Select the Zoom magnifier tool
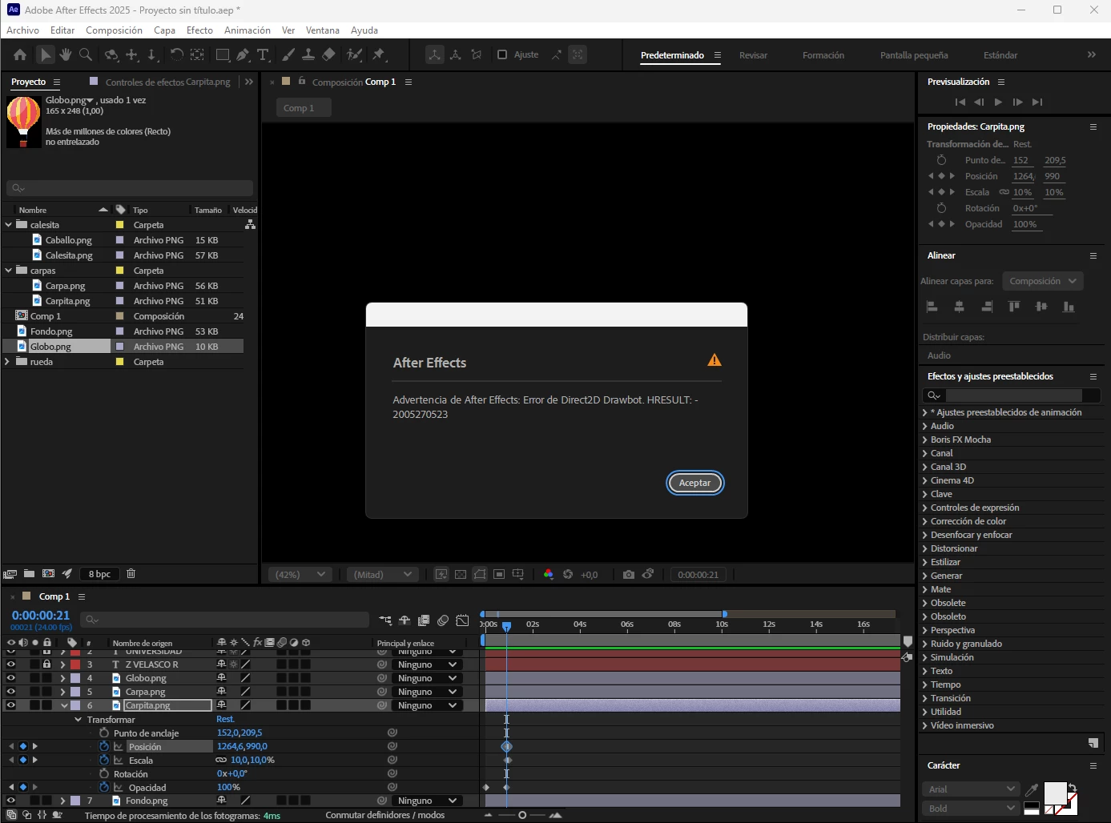Image resolution: width=1111 pixels, height=823 pixels. click(x=86, y=54)
